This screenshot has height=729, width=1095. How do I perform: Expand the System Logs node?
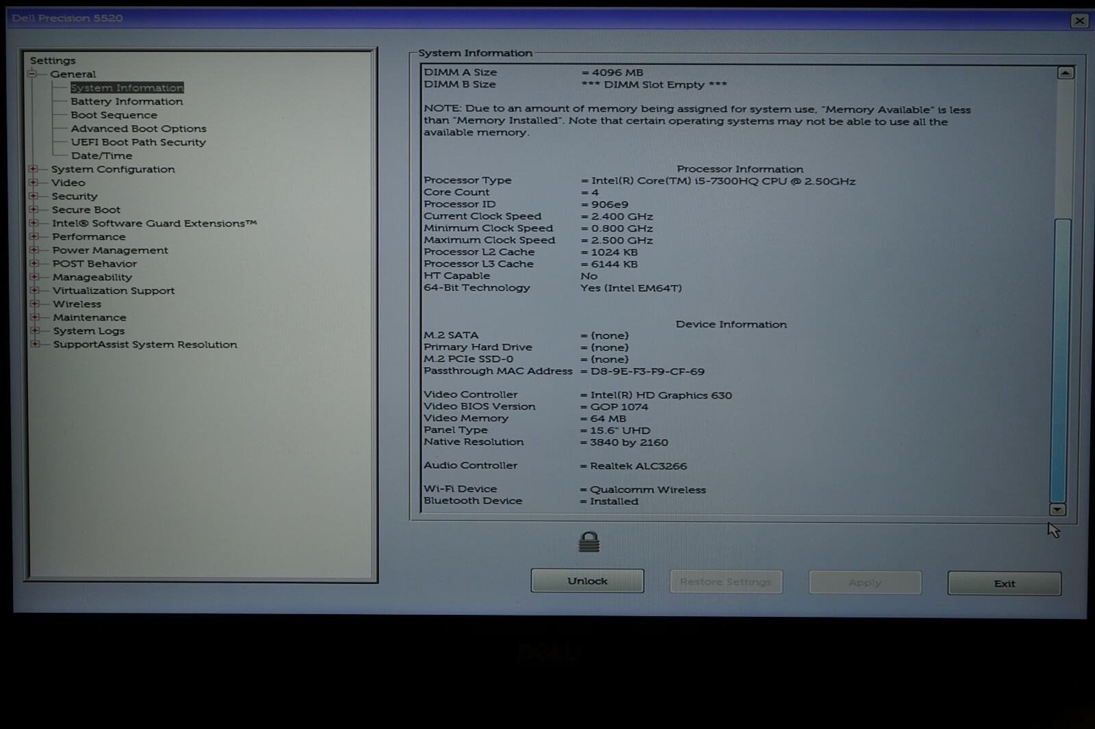[x=34, y=330]
